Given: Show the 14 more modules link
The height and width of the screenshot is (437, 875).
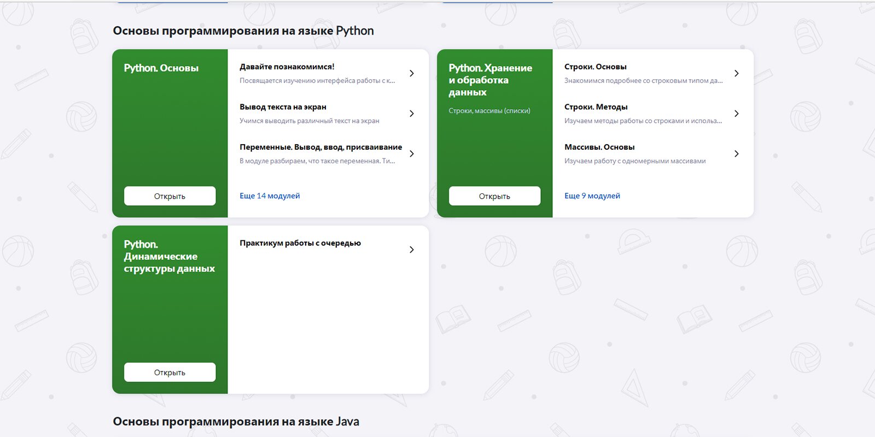Looking at the screenshot, I should point(270,196).
